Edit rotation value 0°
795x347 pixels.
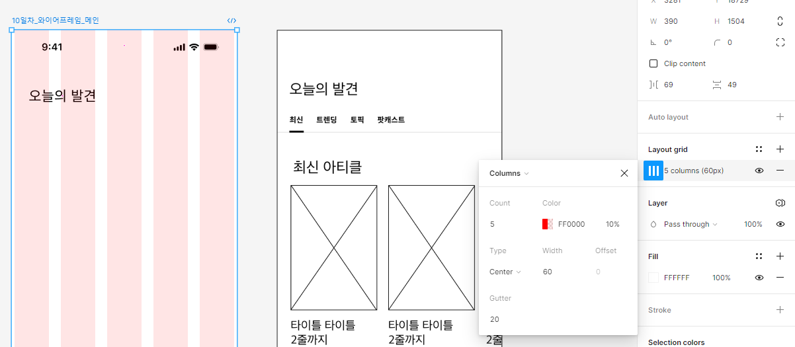668,42
